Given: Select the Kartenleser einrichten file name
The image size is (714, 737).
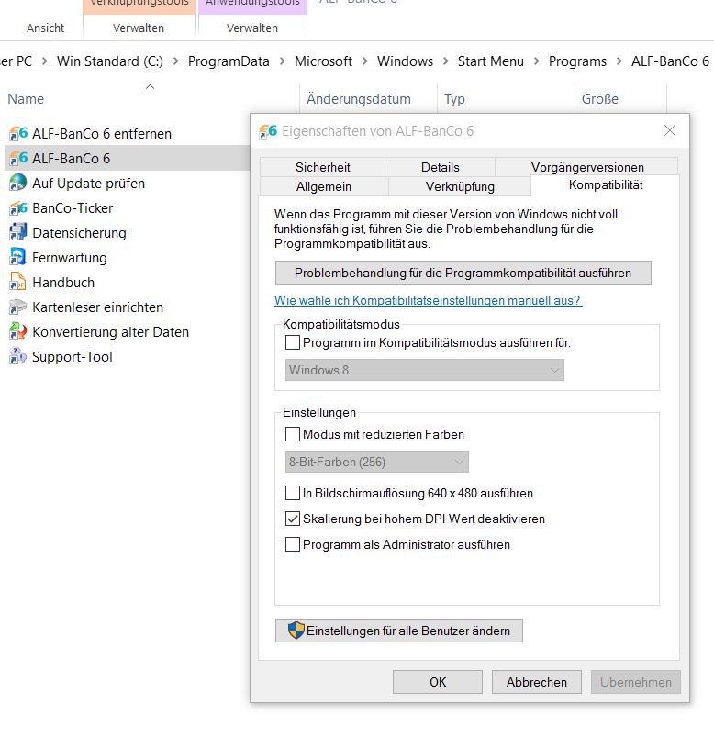Looking at the screenshot, I should [98, 307].
